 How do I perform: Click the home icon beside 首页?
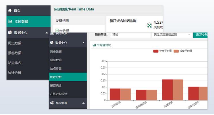click(10, 10)
